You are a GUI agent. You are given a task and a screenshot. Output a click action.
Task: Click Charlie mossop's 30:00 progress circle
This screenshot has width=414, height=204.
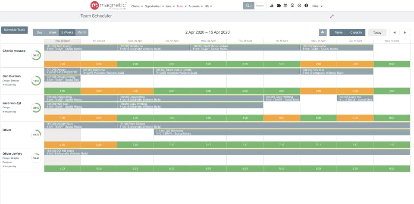tap(36, 55)
